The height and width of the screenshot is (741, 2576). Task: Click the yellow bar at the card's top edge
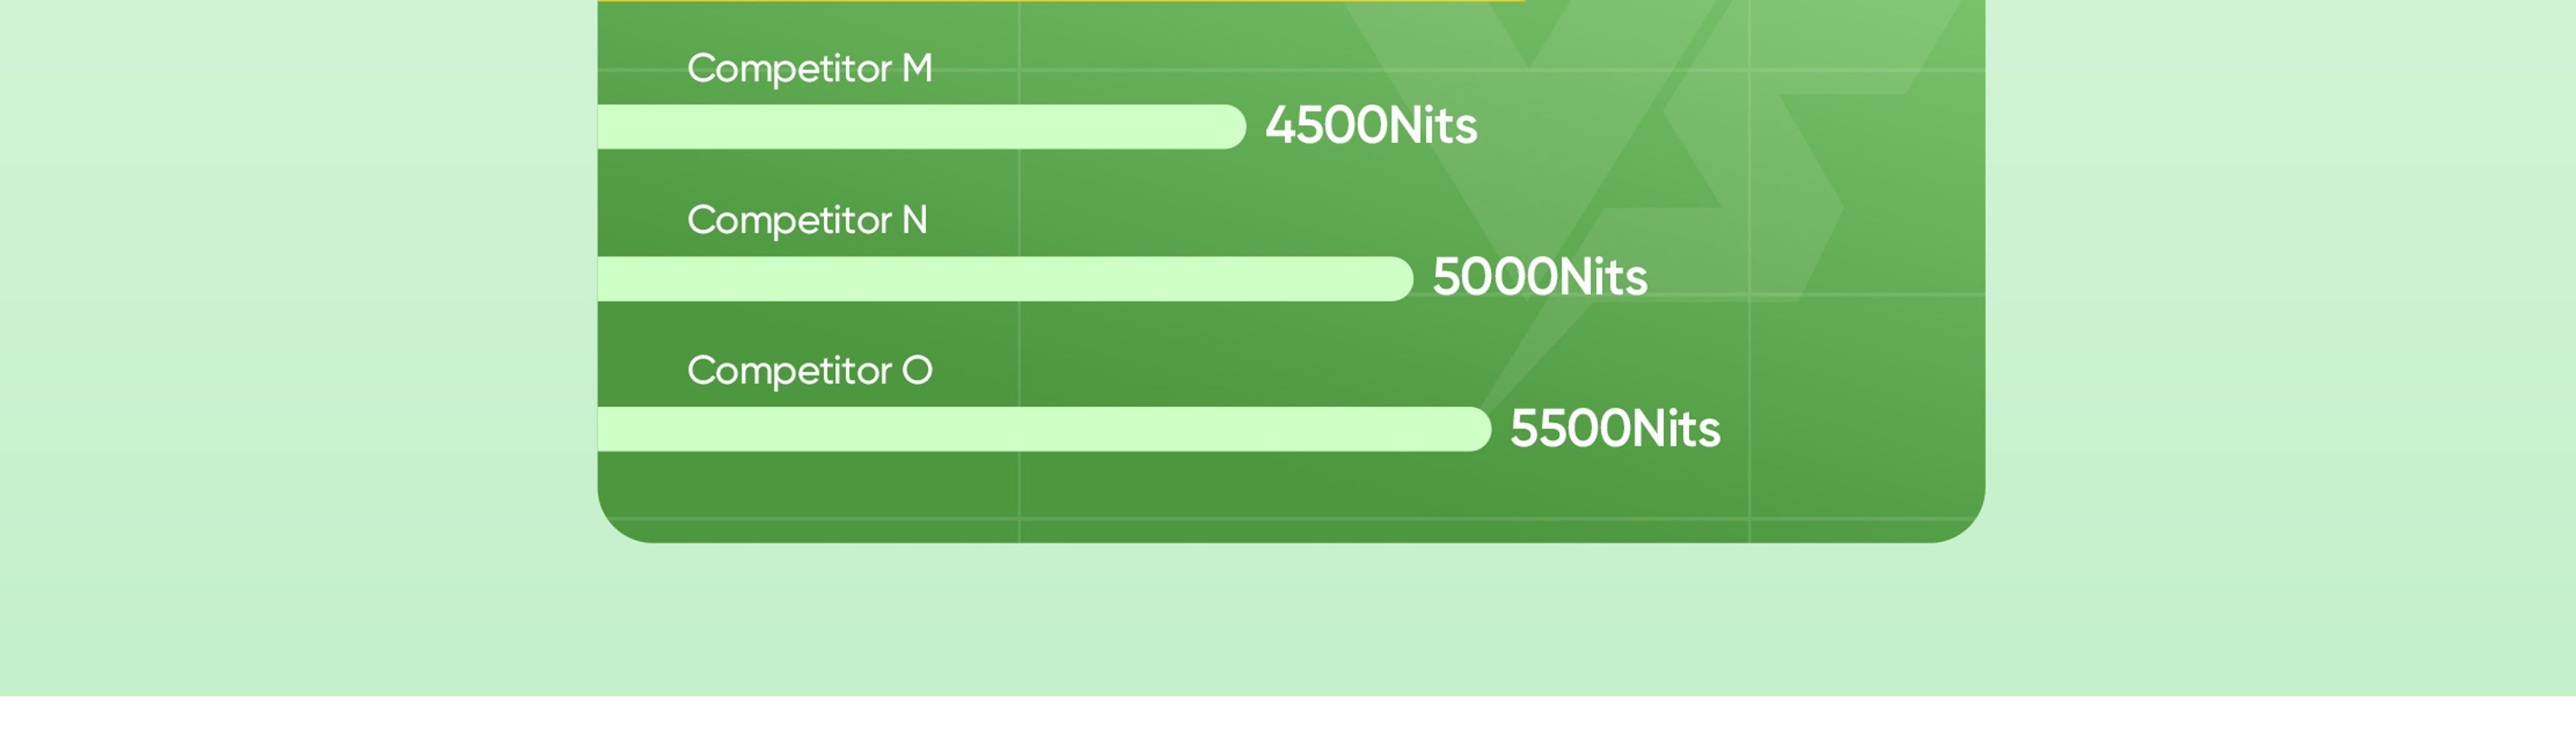pyautogui.click(x=1060, y=1)
